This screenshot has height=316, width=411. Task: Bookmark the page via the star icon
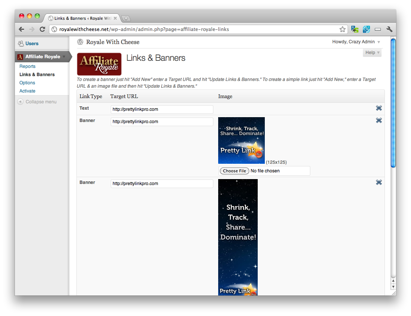click(x=342, y=29)
